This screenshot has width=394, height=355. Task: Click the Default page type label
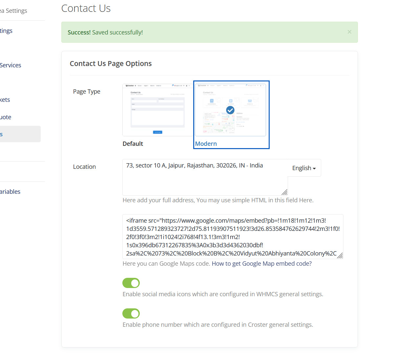133,144
